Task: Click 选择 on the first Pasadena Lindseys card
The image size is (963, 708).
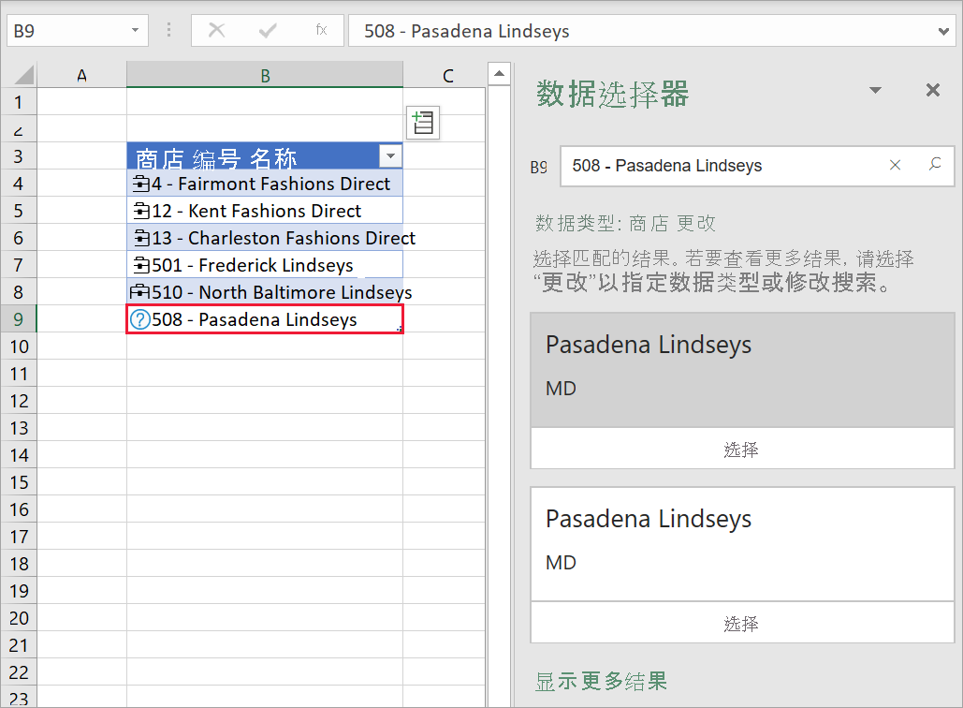Action: coord(741,449)
